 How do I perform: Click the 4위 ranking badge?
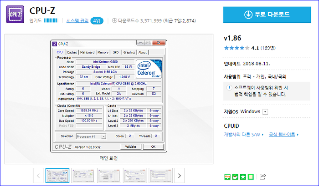pos(97,21)
